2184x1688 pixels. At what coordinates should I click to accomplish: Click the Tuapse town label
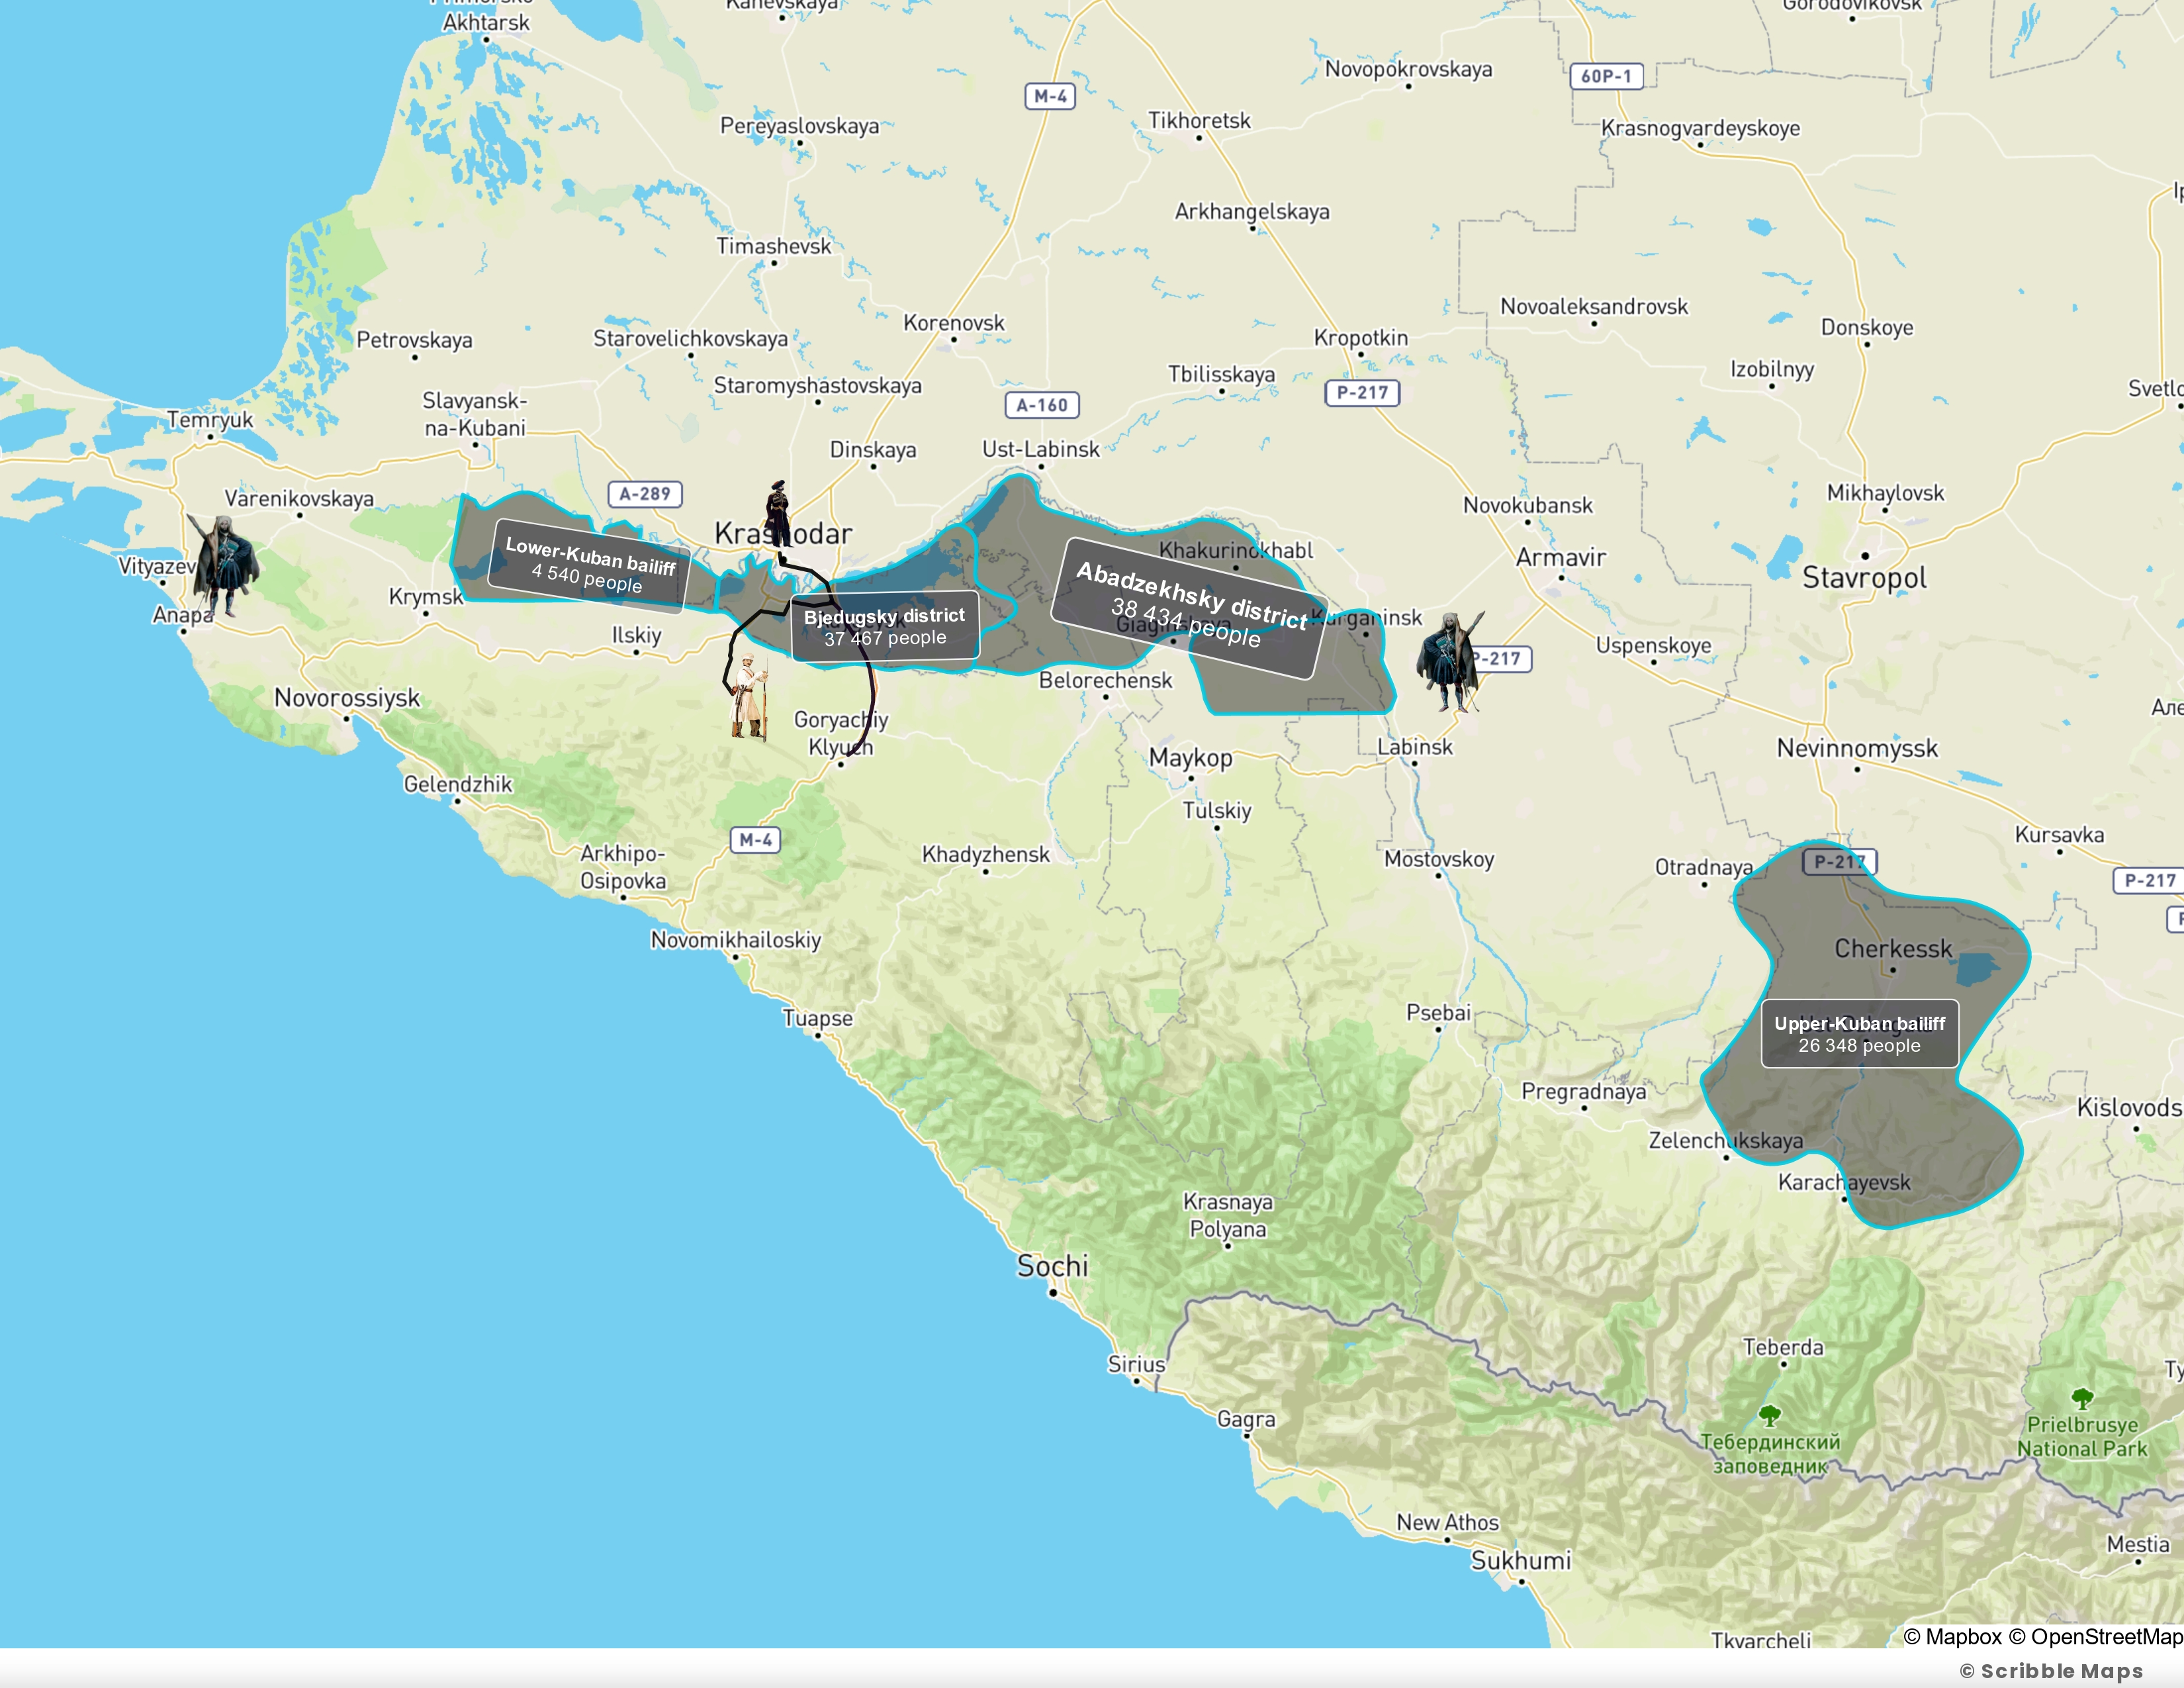[817, 1018]
